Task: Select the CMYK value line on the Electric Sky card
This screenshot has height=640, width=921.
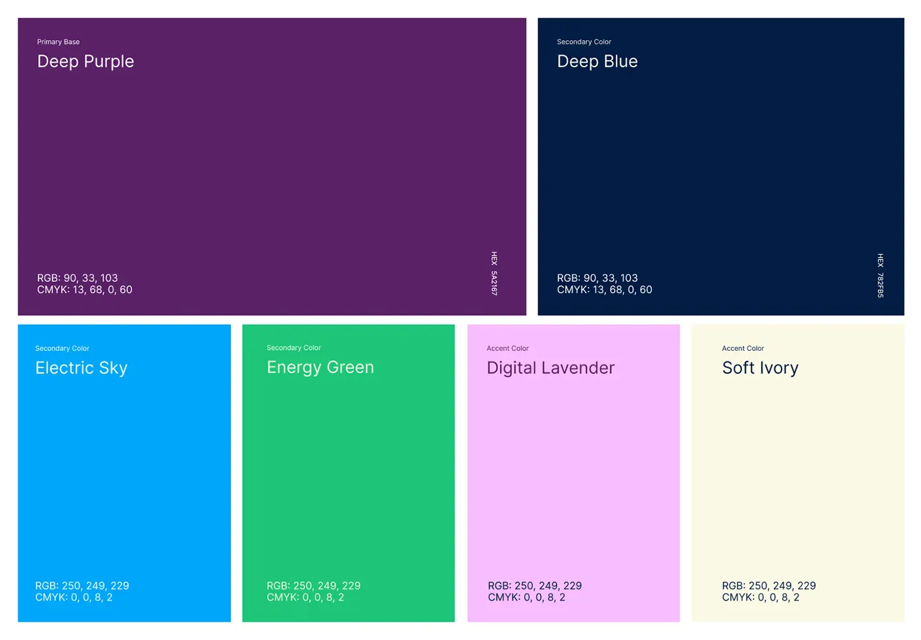Action: (x=74, y=597)
